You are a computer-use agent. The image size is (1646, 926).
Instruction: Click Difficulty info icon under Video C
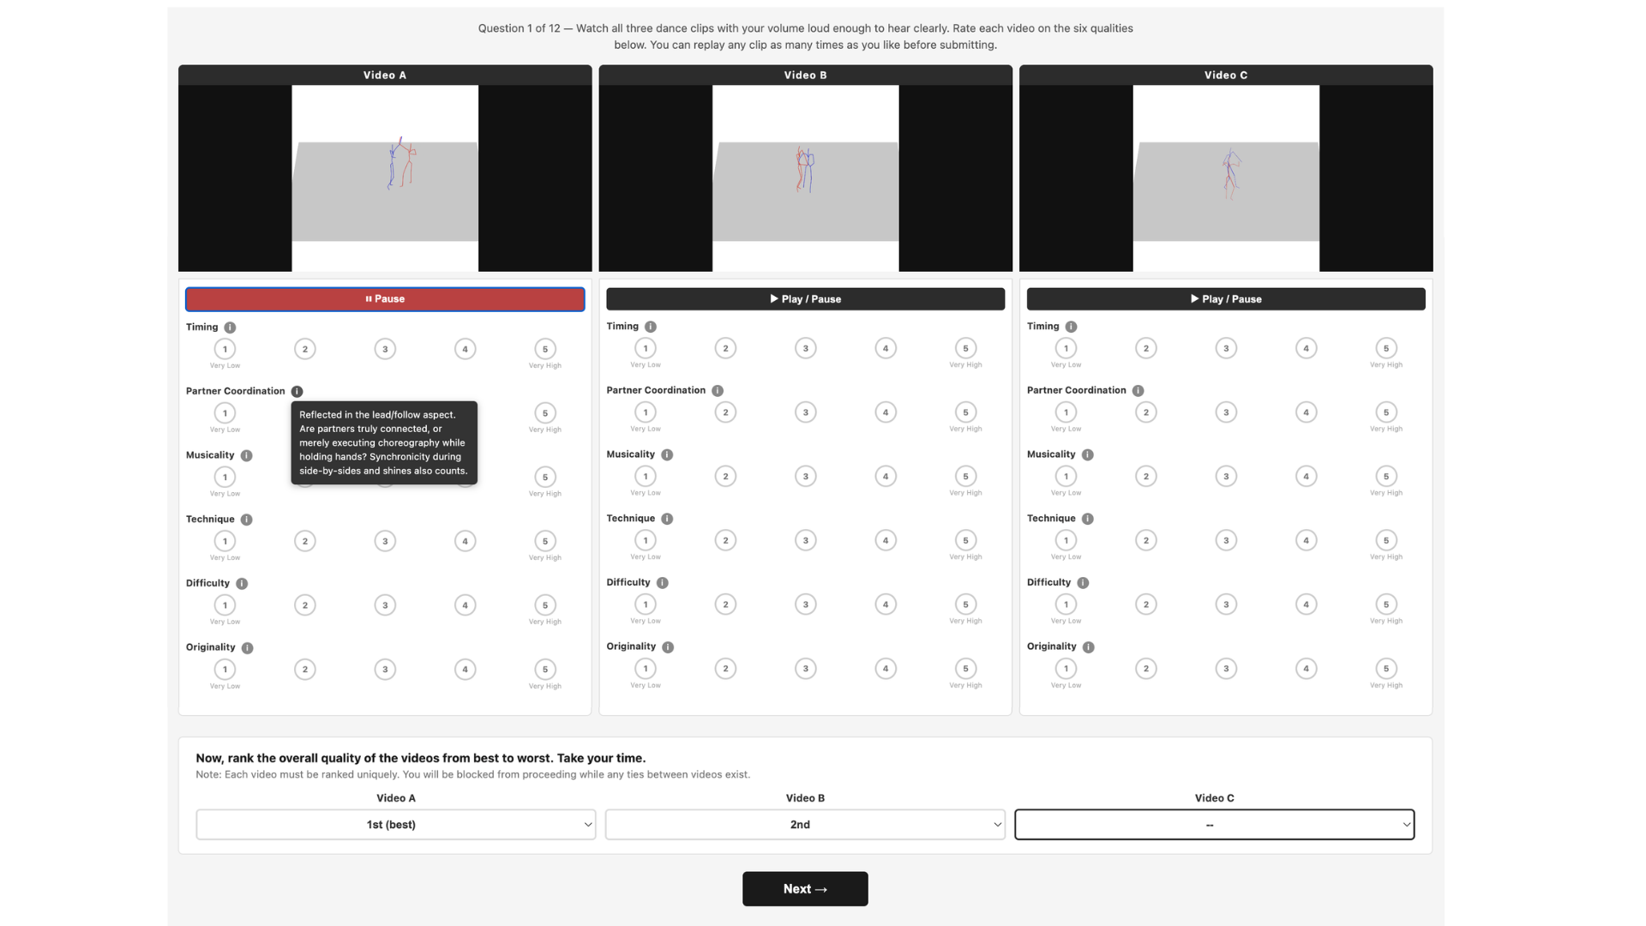[x=1083, y=583]
